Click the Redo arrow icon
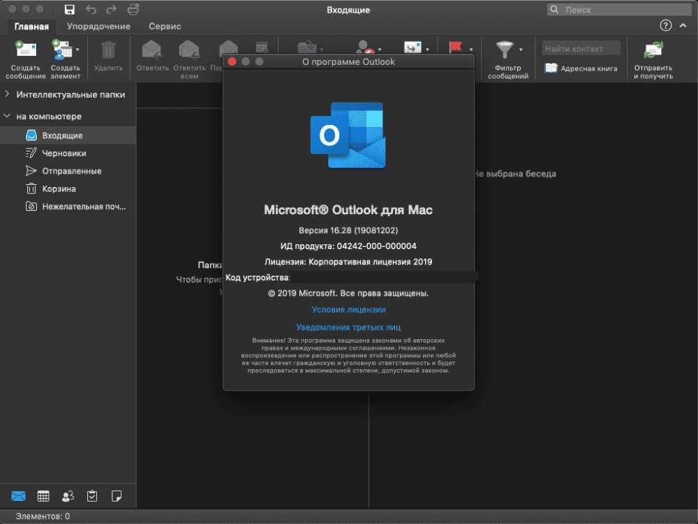 (111, 9)
